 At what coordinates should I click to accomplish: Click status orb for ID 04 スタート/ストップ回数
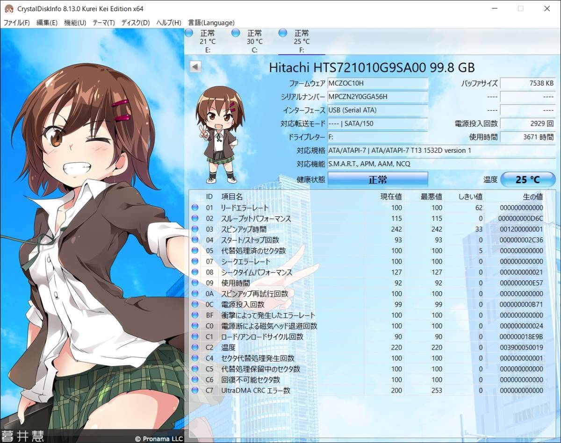tap(195, 240)
